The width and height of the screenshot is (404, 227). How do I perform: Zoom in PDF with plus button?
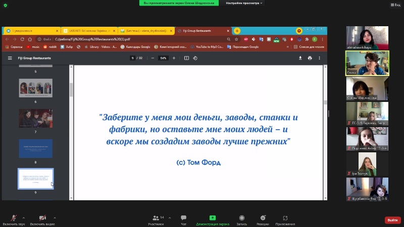pyautogui.click(x=174, y=58)
